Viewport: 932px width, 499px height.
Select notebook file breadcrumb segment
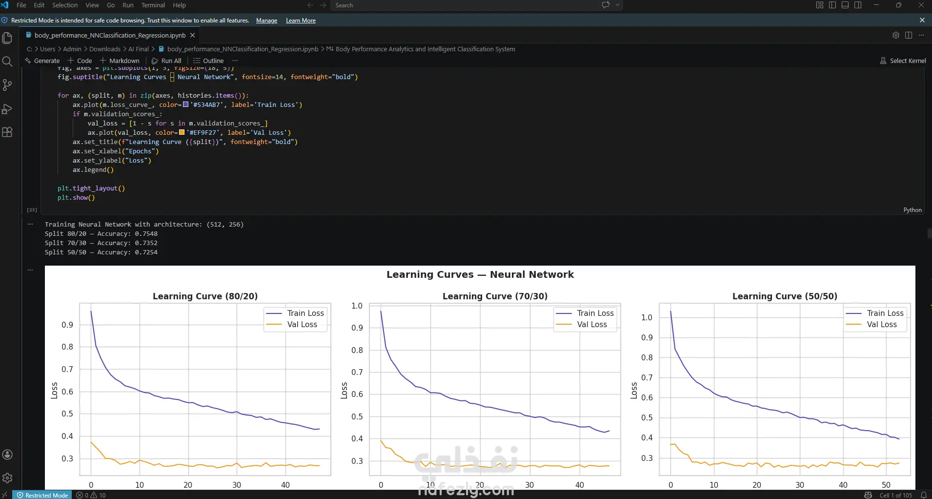tap(238, 49)
